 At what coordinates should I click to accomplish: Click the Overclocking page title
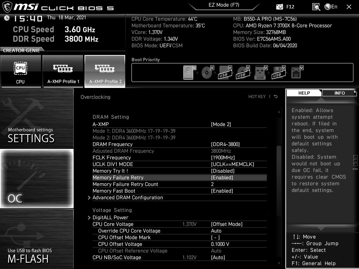95,97
